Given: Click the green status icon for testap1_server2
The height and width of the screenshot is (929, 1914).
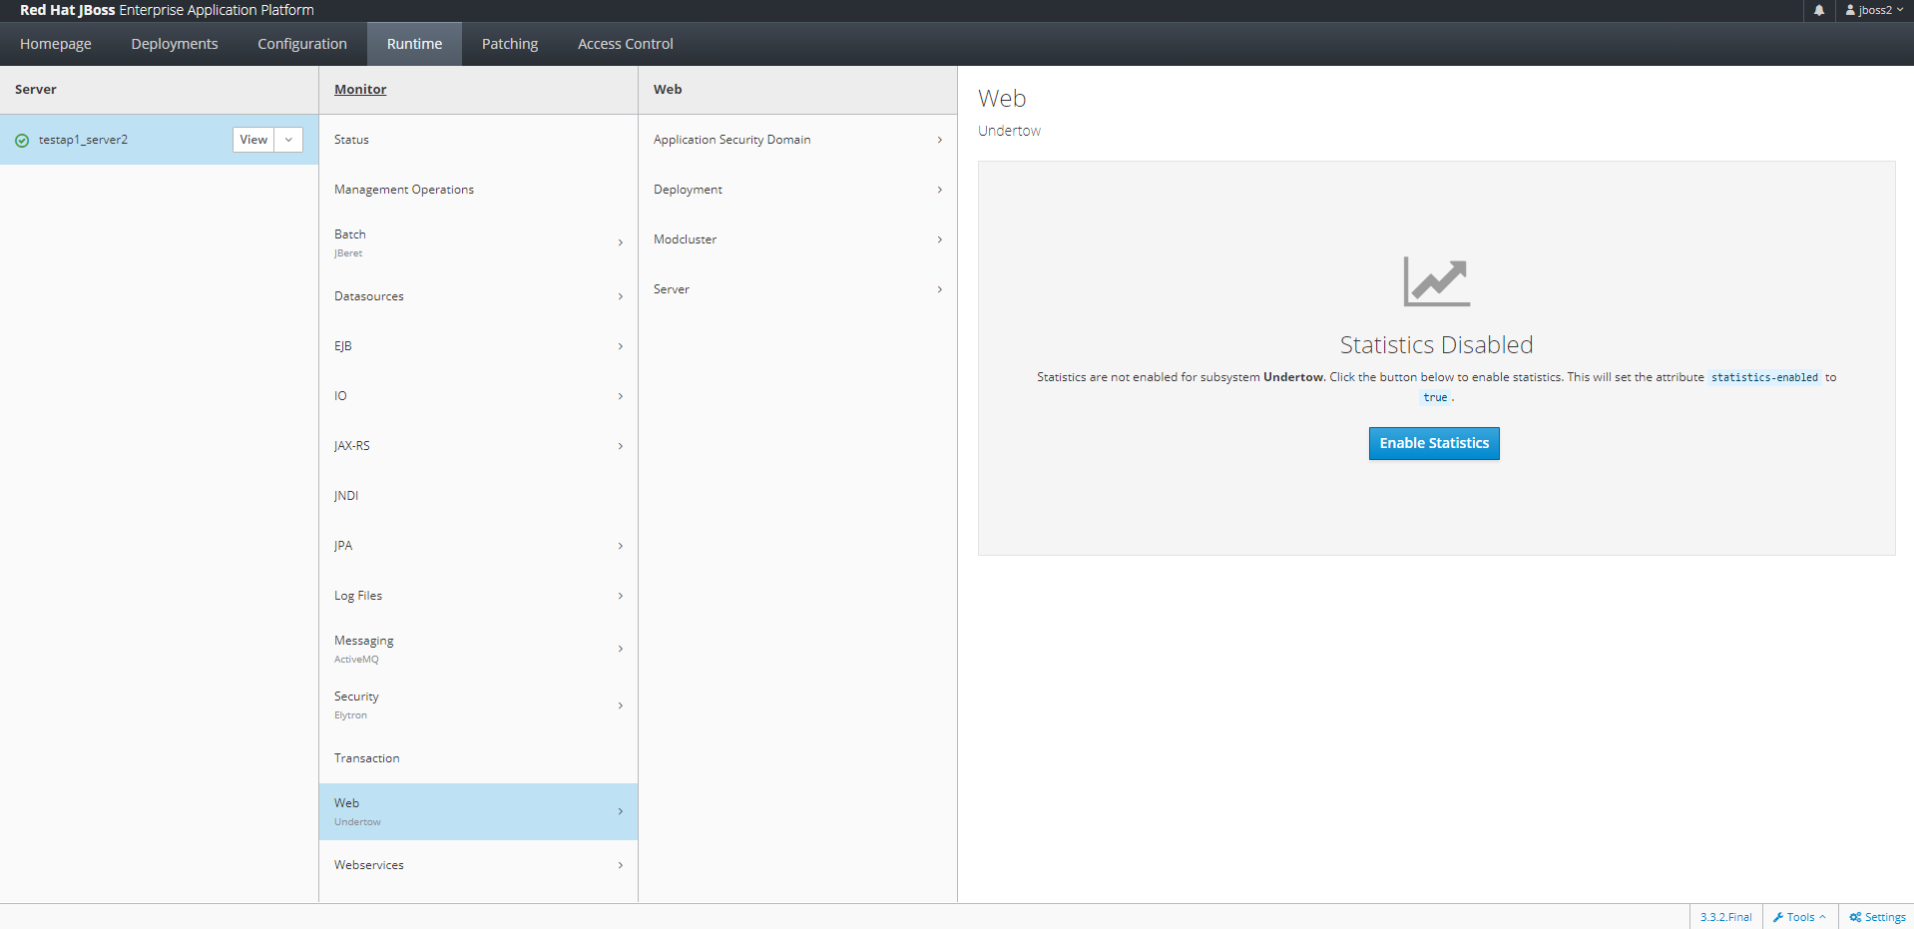Looking at the screenshot, I should point(22,141).
